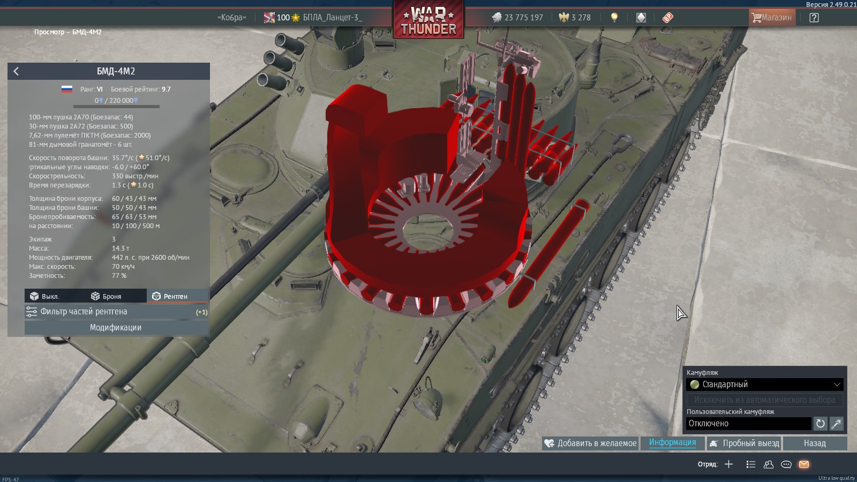Click the War Thunder logo

[x=428, y=20]
